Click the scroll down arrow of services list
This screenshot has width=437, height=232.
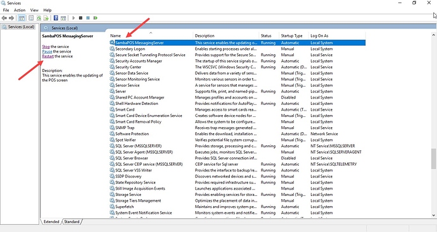(433, 216)
